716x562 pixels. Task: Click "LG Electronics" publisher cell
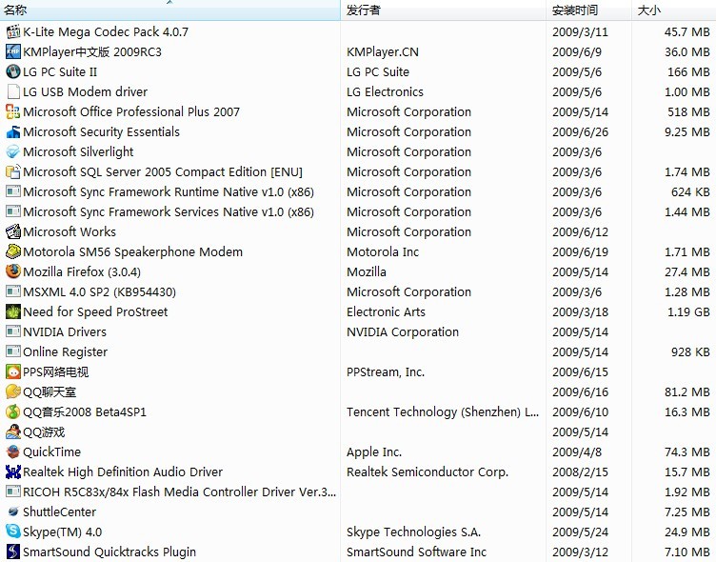(385, 91)
